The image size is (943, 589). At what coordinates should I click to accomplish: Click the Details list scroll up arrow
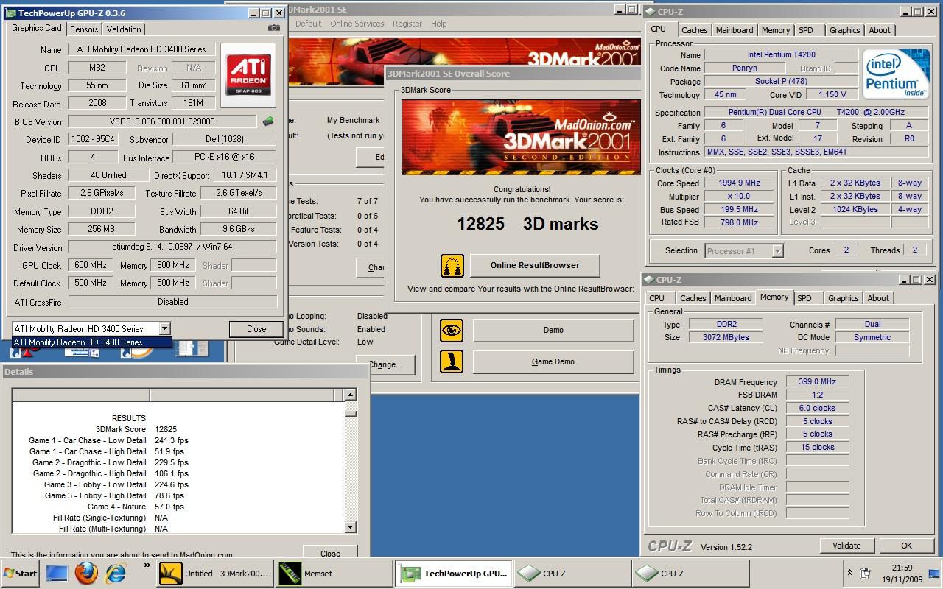pos(350,395)
